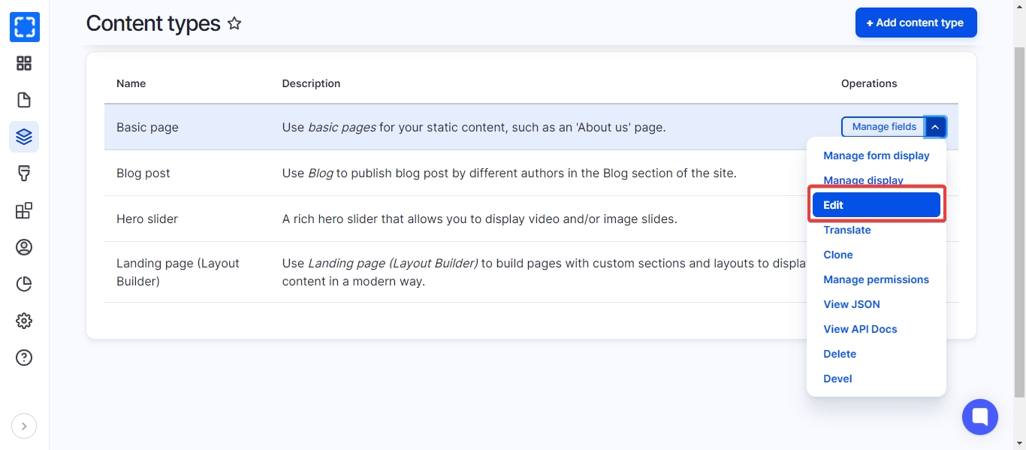Collapse the Basic page operations dropdown
This screenshot has width=1026, height=450.
coord(935,127)
